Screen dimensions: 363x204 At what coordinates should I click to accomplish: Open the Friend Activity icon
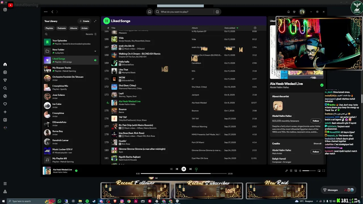(294, 12)
